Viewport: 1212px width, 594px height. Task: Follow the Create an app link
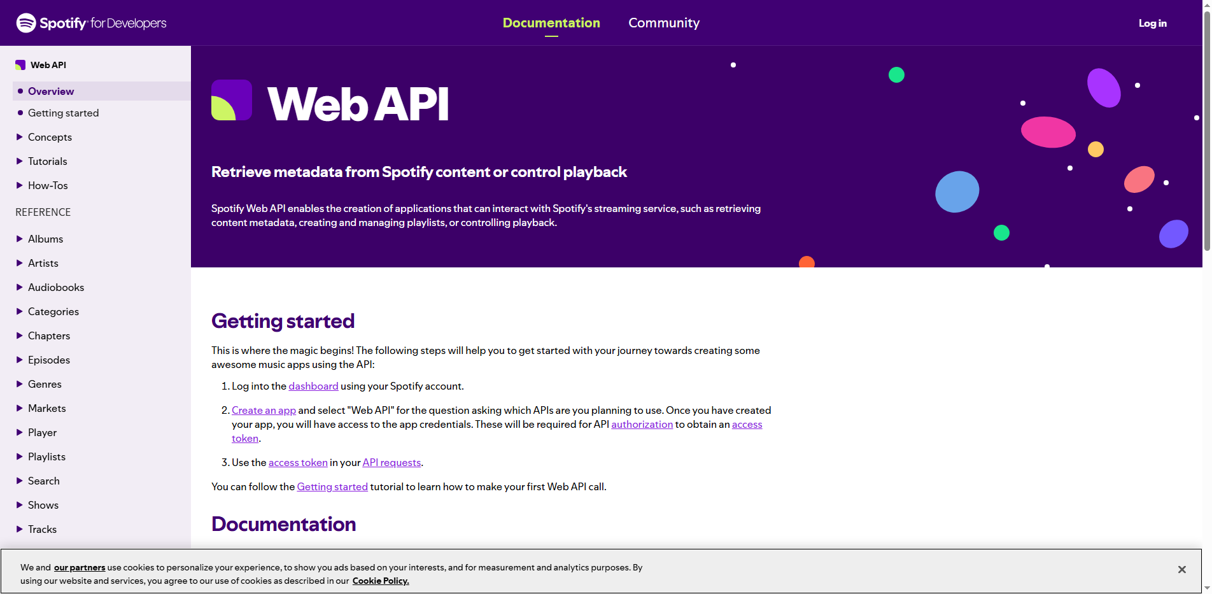point(263,410)
